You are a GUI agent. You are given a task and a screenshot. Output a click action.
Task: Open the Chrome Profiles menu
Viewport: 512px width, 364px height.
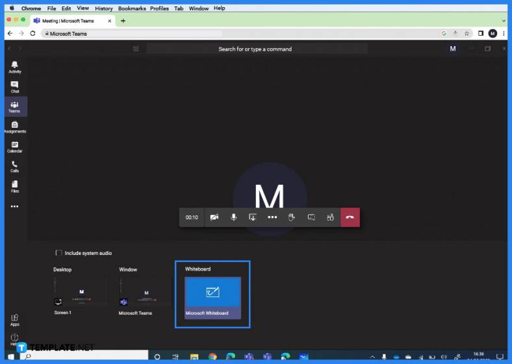159,8
